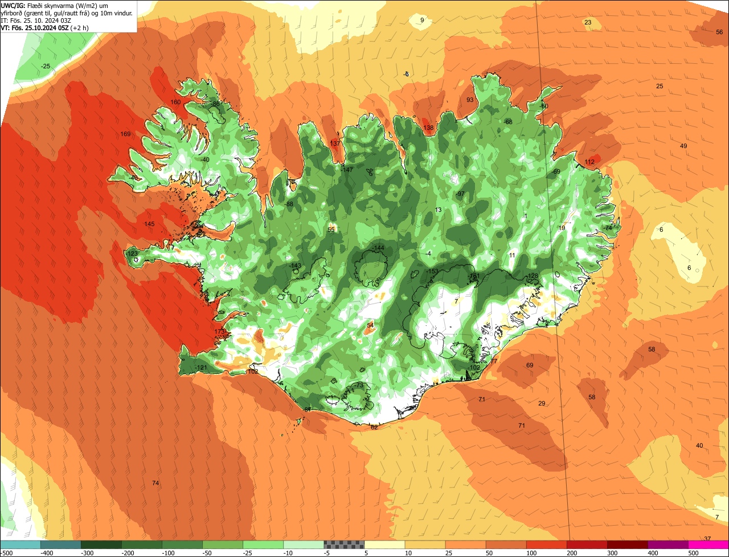Click the value -161 on the map
The height and width of the screenshot is (557, 729).
point(474,276)
